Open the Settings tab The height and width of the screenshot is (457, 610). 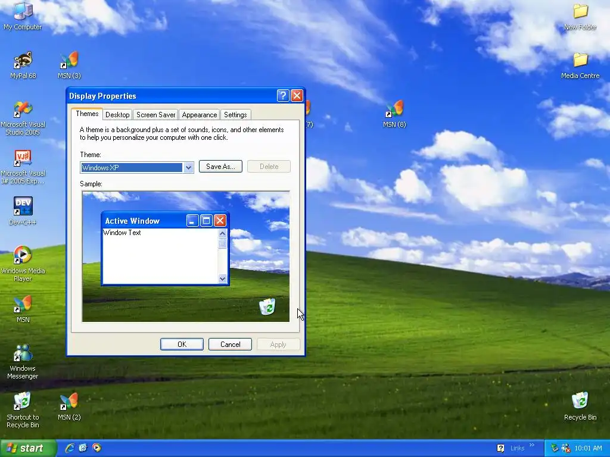[235, 115]
